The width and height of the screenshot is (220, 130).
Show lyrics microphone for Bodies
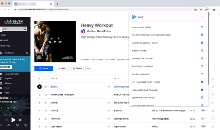tap(109, 87)
